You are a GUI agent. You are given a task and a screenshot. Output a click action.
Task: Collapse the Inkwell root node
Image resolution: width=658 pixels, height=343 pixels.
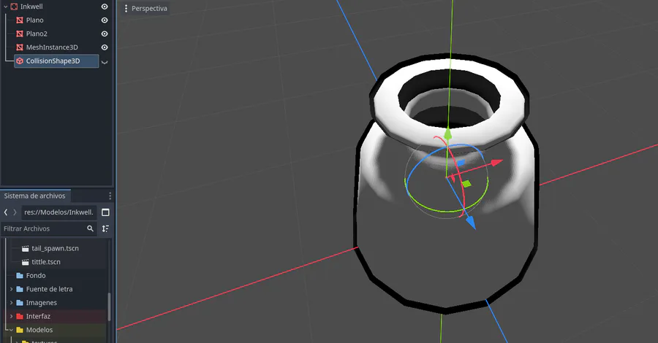(6, 7)
